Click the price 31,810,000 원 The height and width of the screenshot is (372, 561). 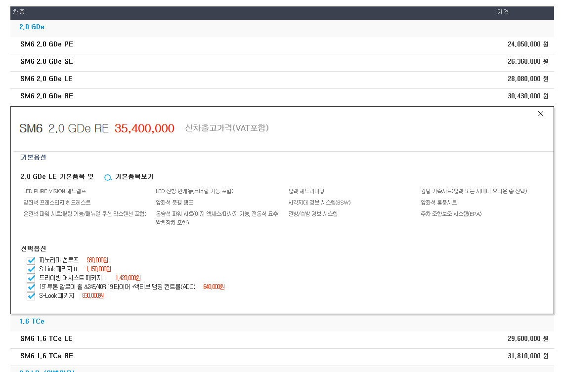click(528, 356)
